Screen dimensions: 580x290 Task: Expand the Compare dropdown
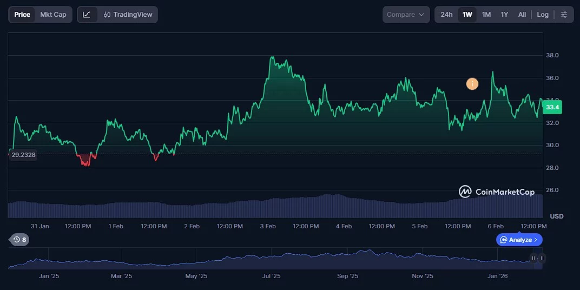pos(406,15)
